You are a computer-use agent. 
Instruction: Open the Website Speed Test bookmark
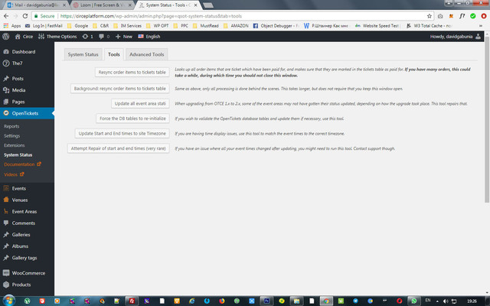[377, 25]
